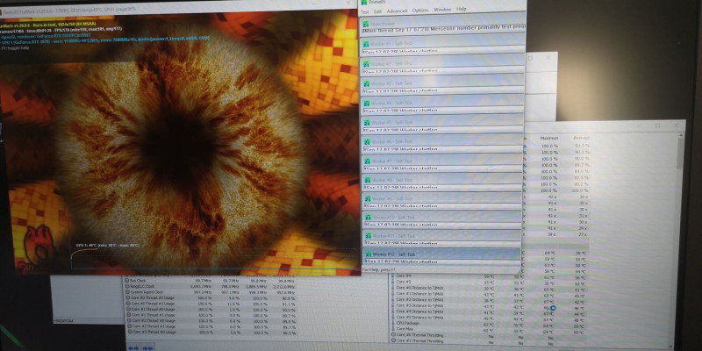702x351 pixels.
Task: Click the Worker #9 window icon
Action: [368, 199]
